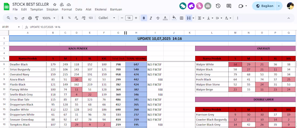Open the borders tool
Viewport: 297px width, 128px height.
click(x=181, y=18)
